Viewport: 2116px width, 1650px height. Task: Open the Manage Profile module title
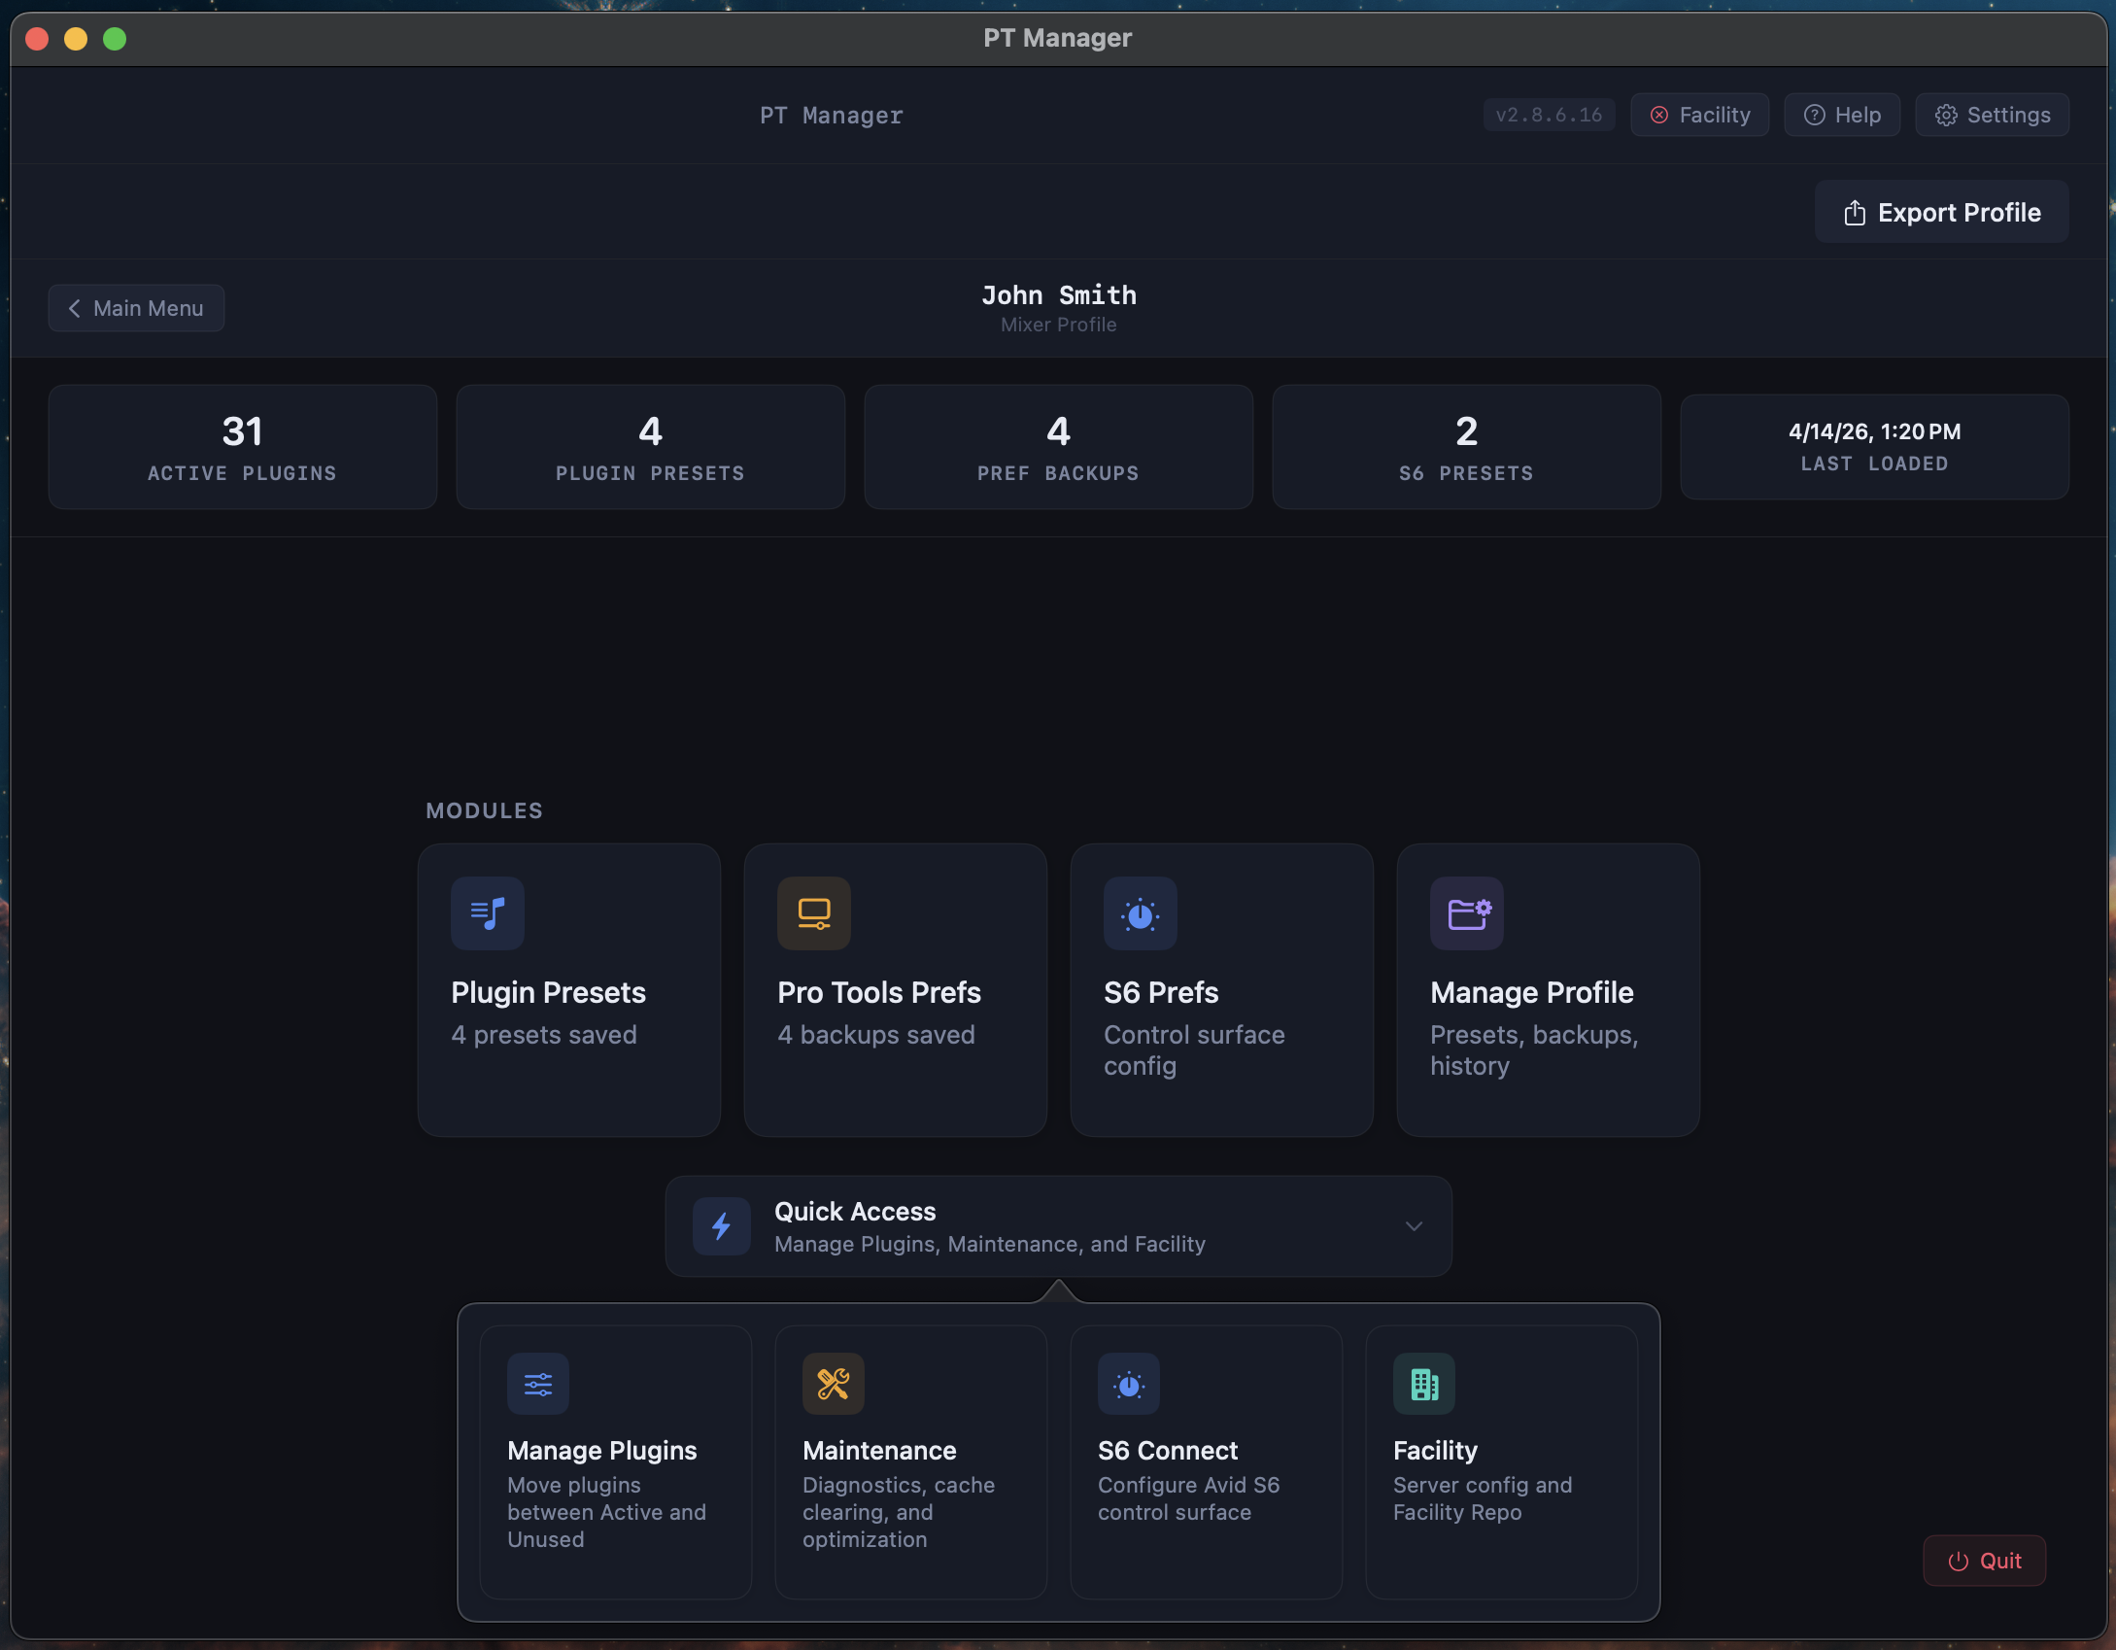(1531, 992)
